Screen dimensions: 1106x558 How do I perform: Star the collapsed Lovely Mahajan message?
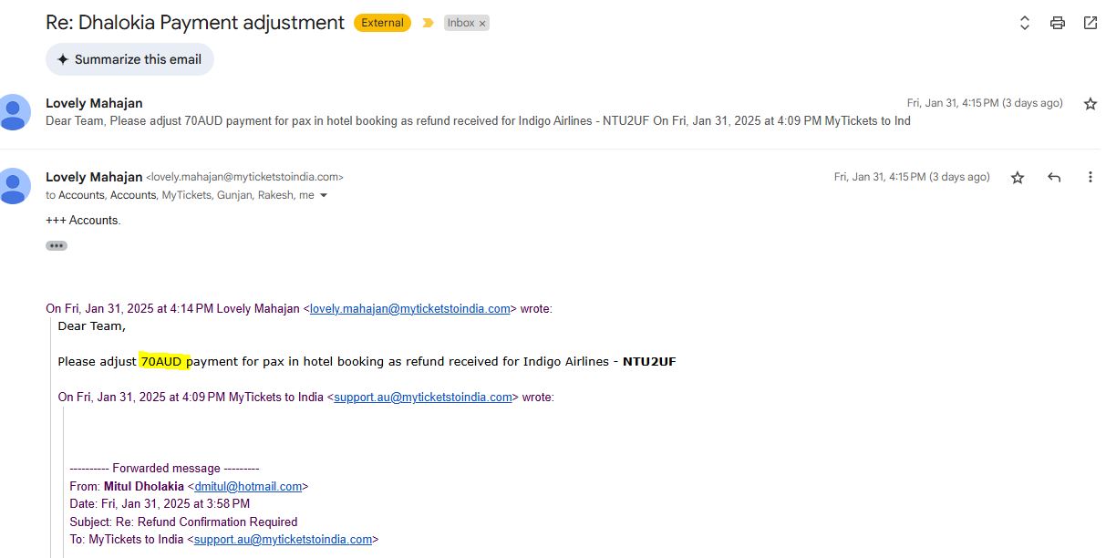pos(1090,104)
